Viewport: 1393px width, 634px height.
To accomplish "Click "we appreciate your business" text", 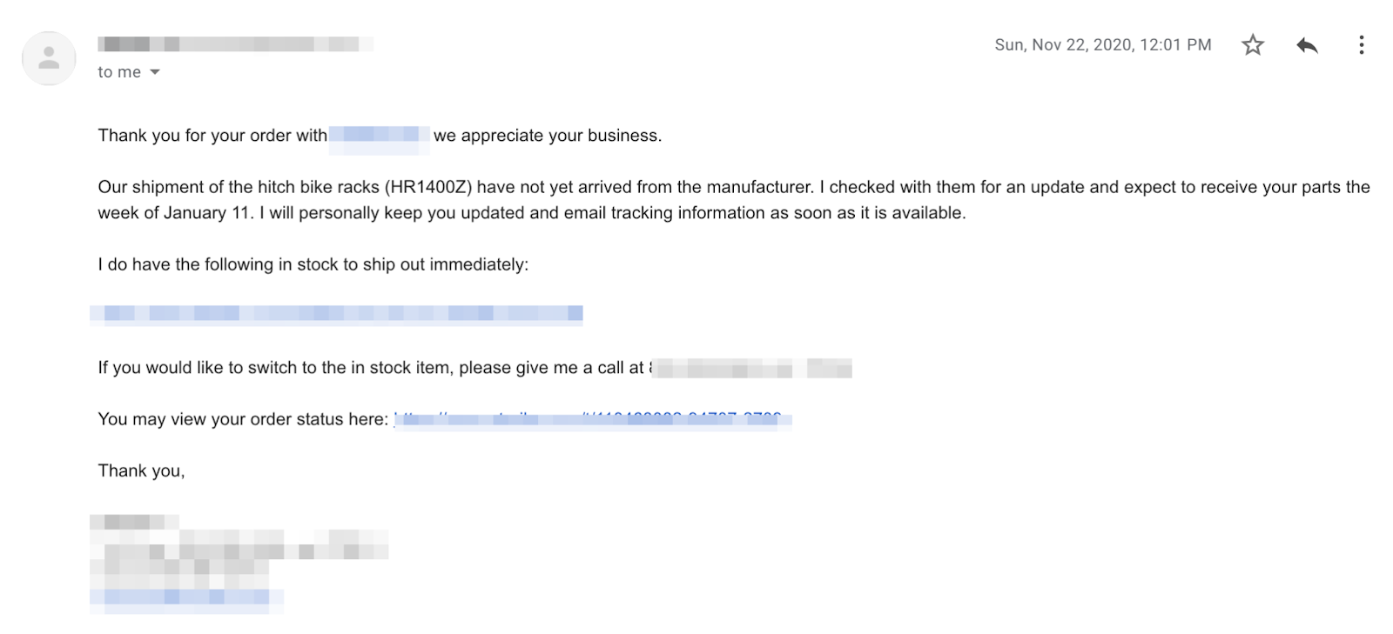I will click(x=548, y=136).
